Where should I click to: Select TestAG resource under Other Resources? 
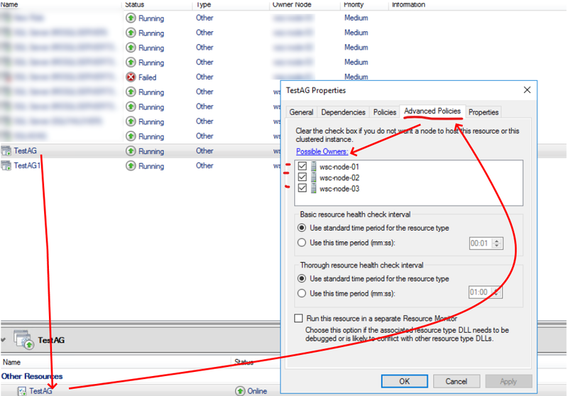click(x=40, y=391)
